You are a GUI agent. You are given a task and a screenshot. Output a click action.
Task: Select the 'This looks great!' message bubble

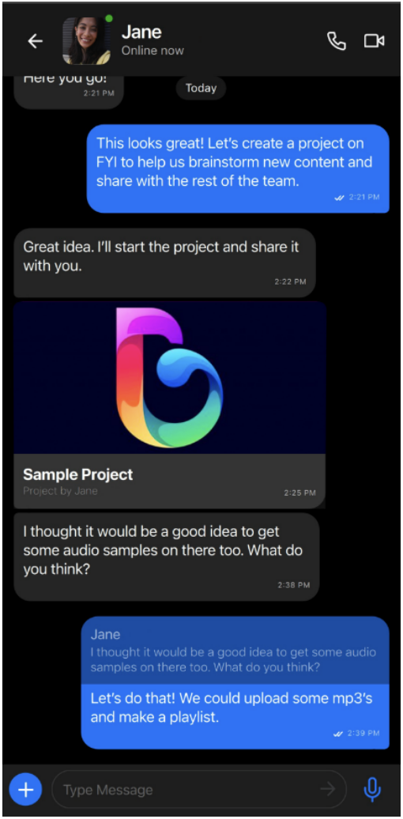tap(238, 168)
